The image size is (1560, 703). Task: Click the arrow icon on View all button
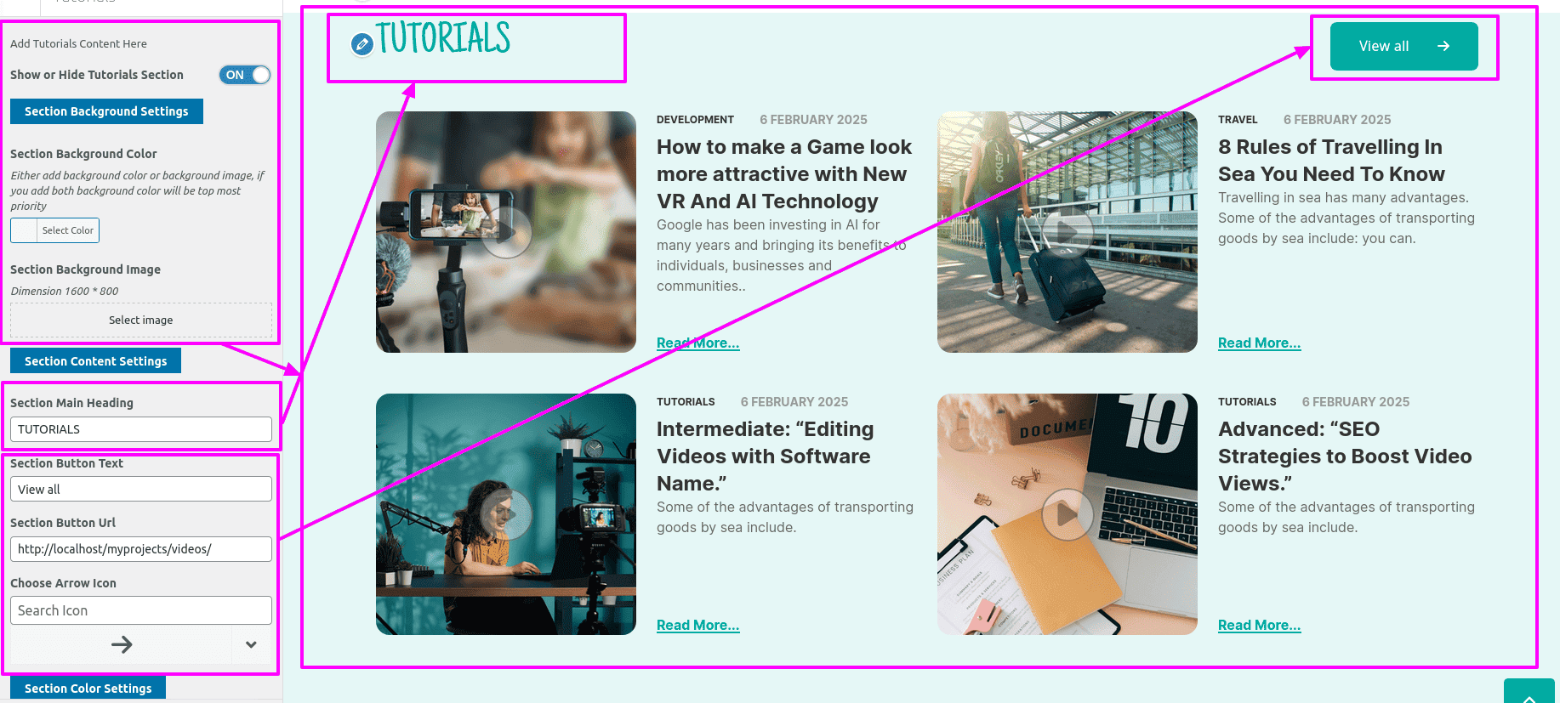coord(1443,46)
